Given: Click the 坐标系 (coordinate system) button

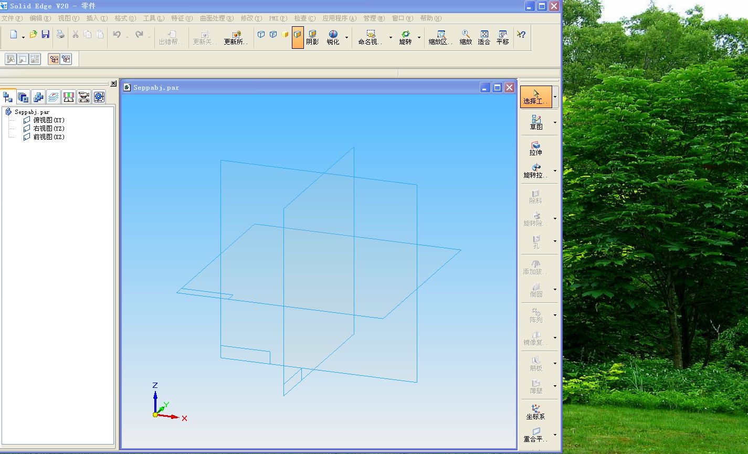Looking at the screenshot, I should (536, 412).
